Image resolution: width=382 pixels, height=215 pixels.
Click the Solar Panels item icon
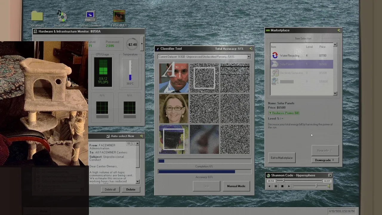click(x=275, y=64)
